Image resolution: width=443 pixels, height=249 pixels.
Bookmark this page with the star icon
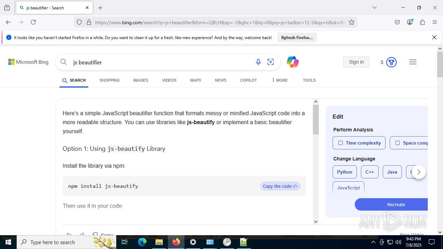[x=352, y=22]
